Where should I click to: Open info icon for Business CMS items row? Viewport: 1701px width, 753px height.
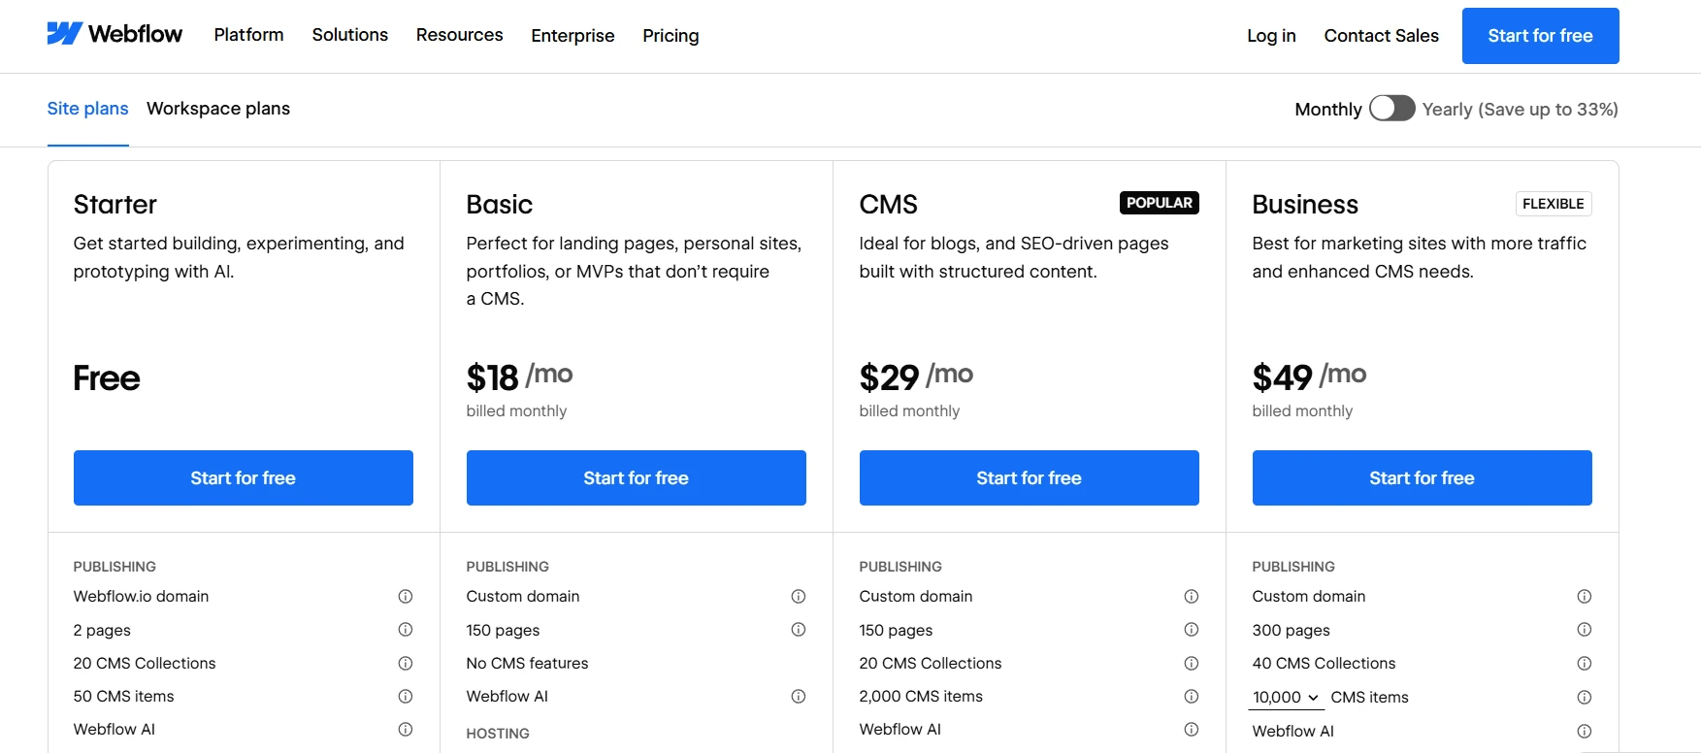point(1585,697)
